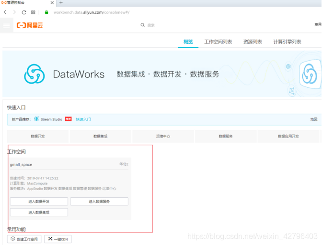Click the 阿里云 logo
322x245 pixels.
[x=30, y=25]
